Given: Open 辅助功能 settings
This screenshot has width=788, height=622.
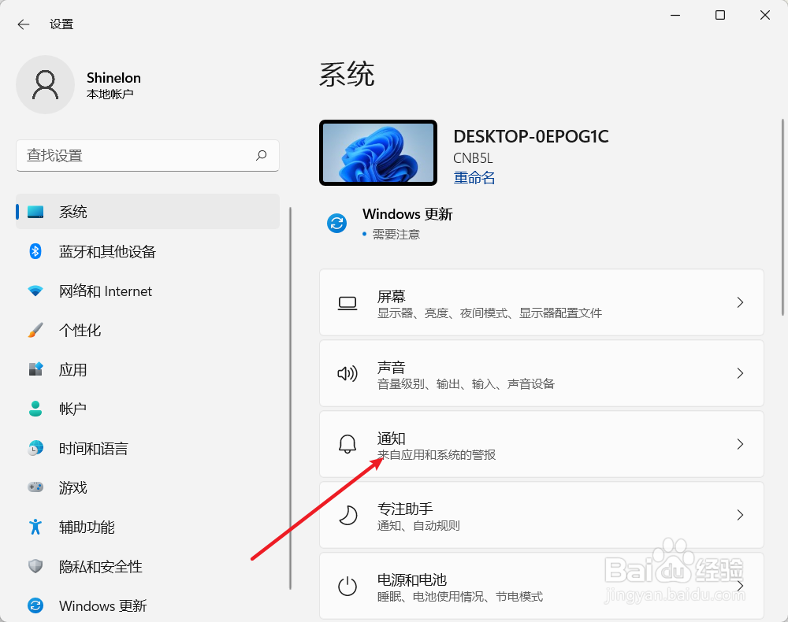Looking at the screenshot, I should [x=148, y=527].
